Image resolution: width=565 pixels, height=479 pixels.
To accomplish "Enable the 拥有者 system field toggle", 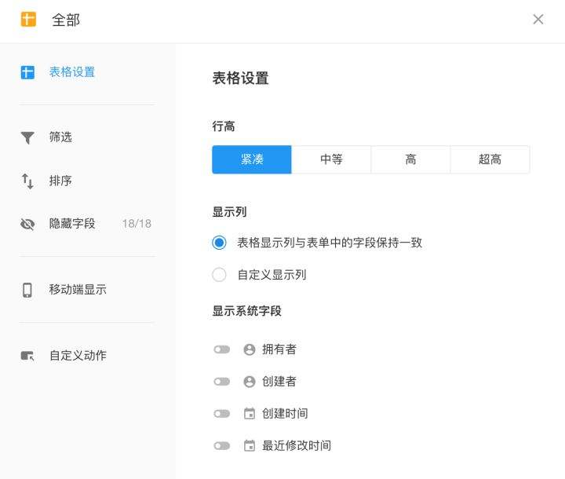I will coord(222,349).
